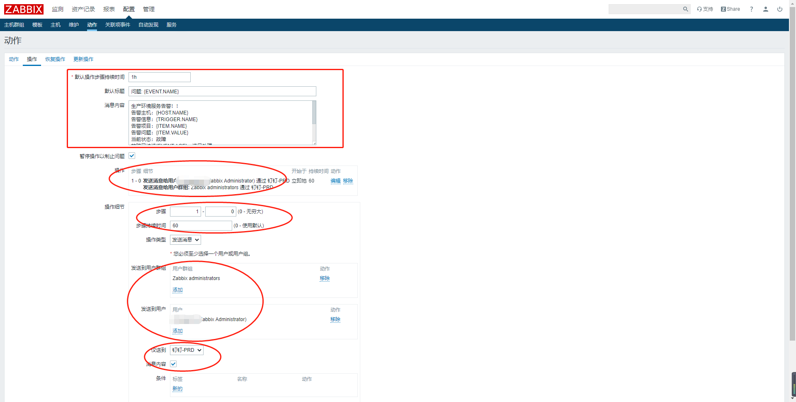Open the help question mark icon
Viewport: 796px width, 402px height.
pos(752,9)
